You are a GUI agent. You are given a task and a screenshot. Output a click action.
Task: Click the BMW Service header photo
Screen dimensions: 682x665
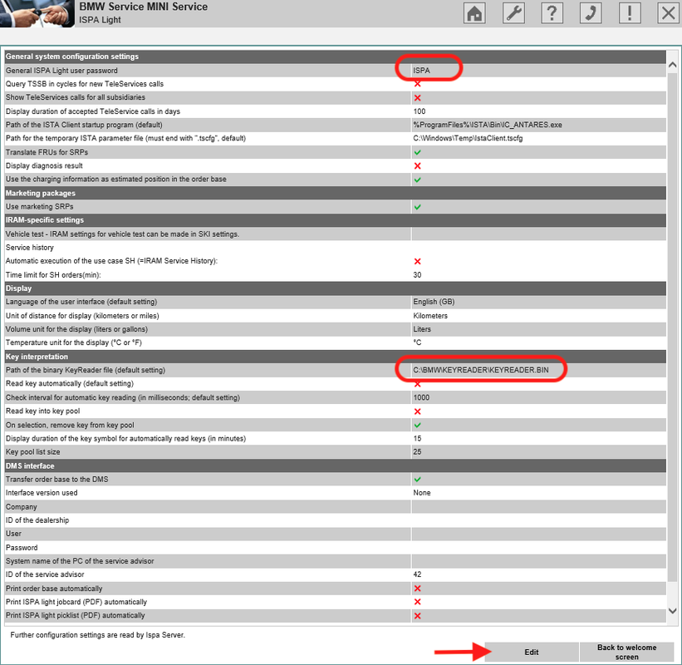(x=37, y=13)
